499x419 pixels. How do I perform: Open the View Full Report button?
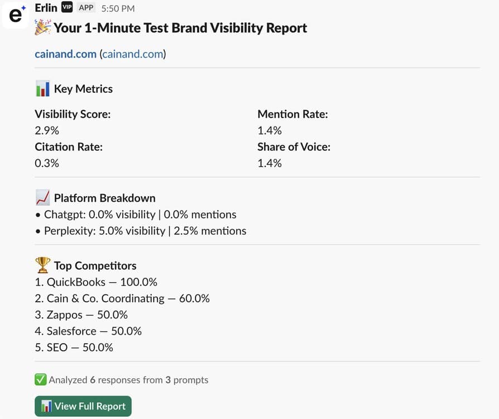pos(83,406)
